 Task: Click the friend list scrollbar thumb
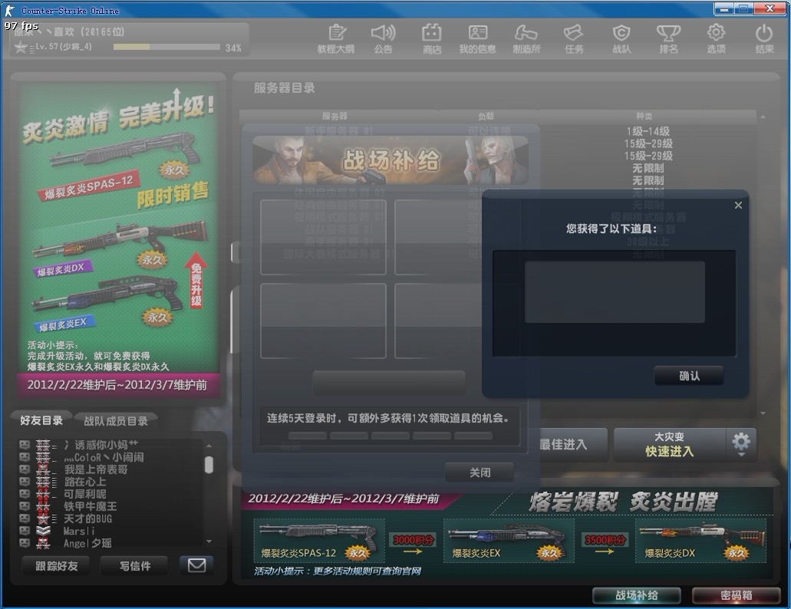[x=209, y=464]
